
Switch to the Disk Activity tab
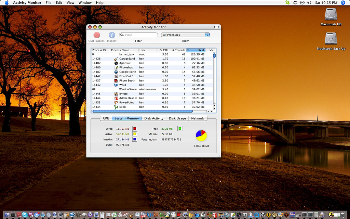point(154,118)
